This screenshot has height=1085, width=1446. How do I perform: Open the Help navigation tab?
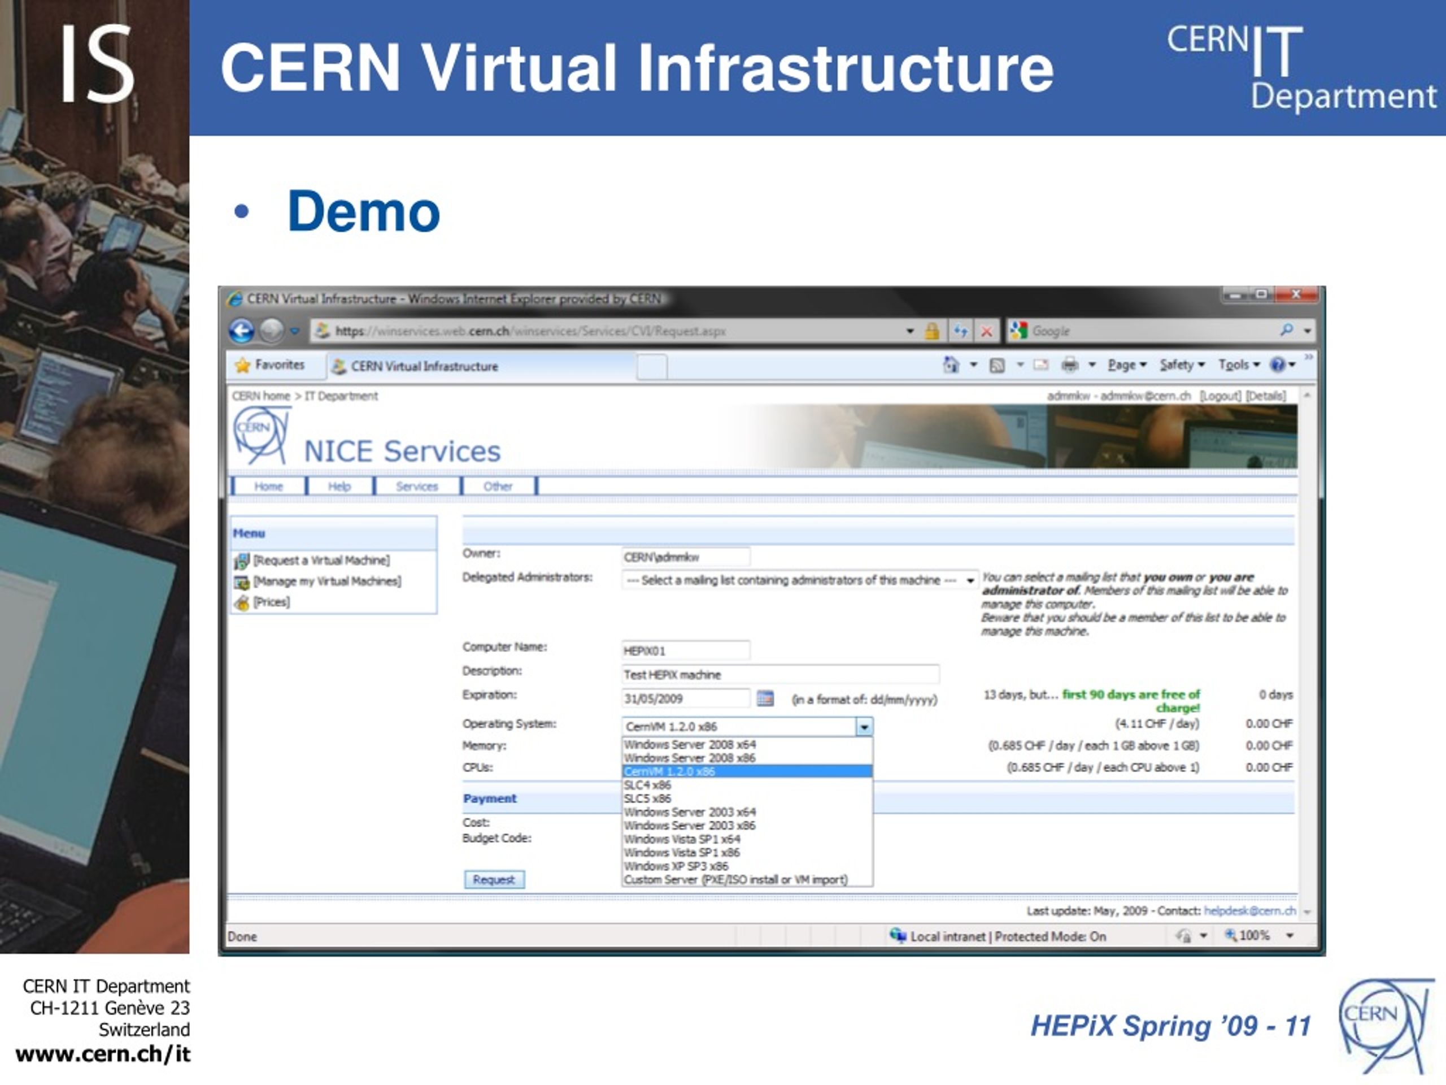point(339,486)
